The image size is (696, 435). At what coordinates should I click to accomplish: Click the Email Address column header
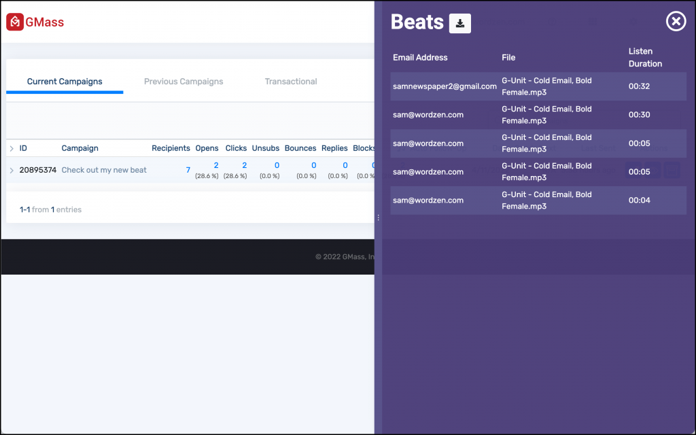tap(422, 58)
